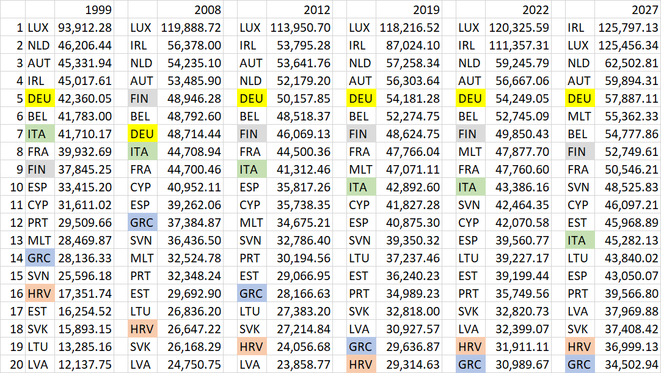This screenshot has width=661, height=373.
Task: Select the blue GRC cell beside 28,136.33
Action: pos(40,258)
